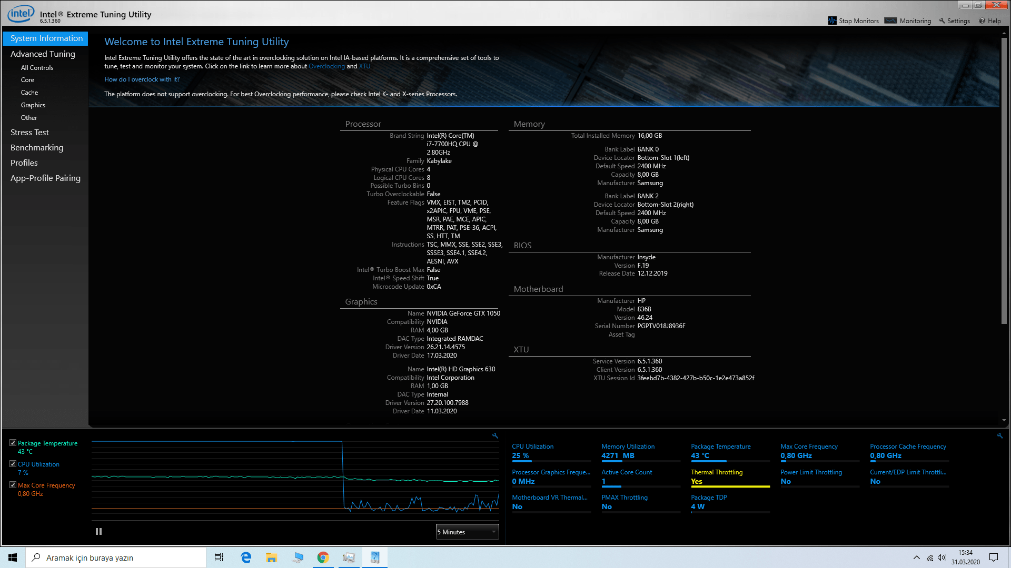This screenshot has width=1011, height=568.
Task: Click the Stop Monitors icon
Action: (832, 21)
